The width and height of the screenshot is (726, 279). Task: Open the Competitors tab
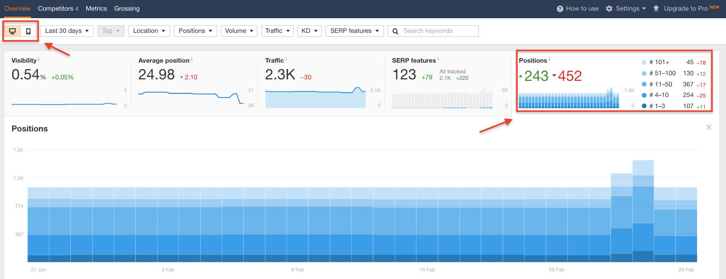[x=58, y=9]
